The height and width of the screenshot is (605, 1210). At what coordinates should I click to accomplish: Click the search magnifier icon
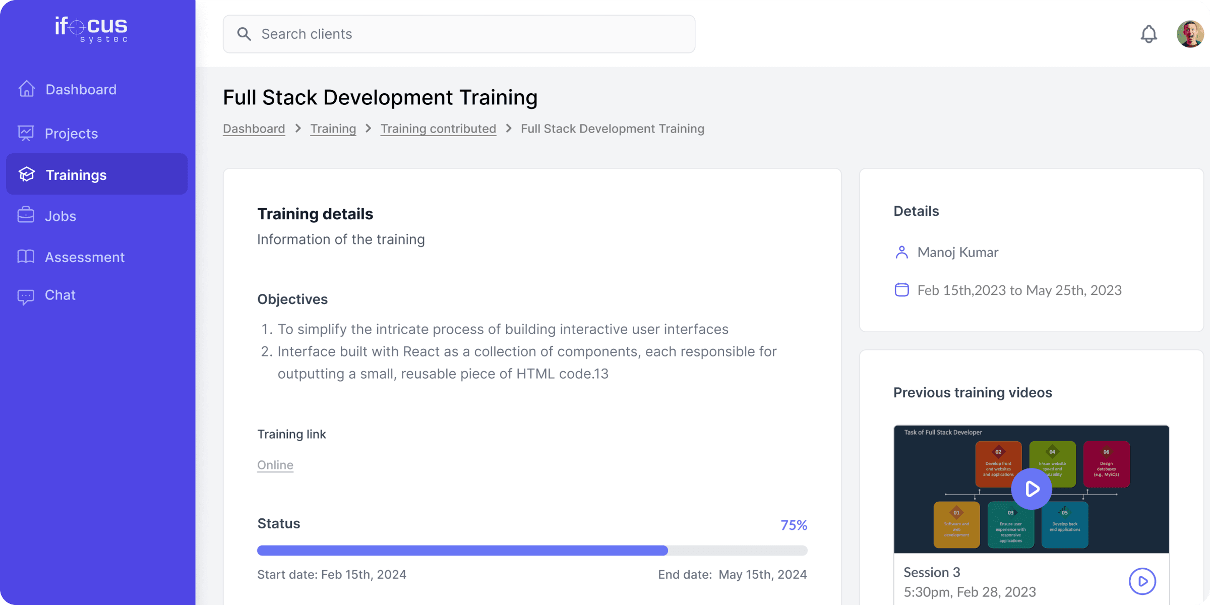244,34
